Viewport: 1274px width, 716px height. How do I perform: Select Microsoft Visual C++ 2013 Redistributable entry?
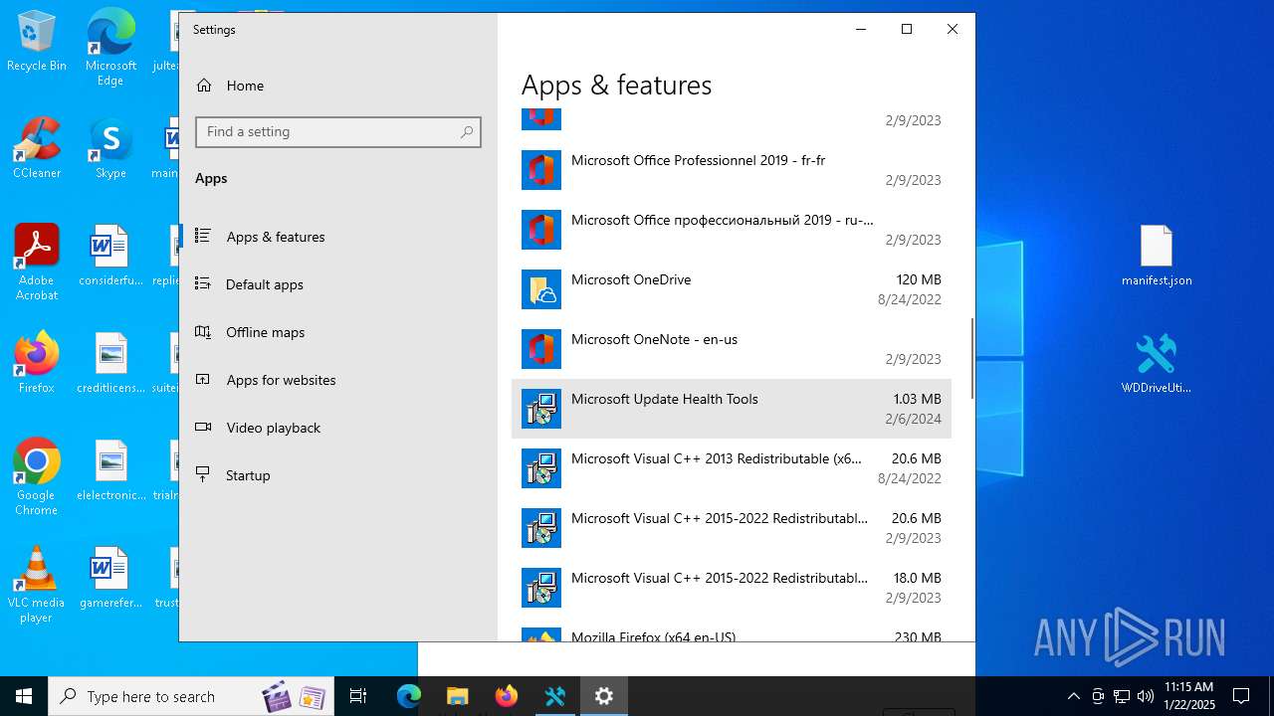[x=732, y=468]
